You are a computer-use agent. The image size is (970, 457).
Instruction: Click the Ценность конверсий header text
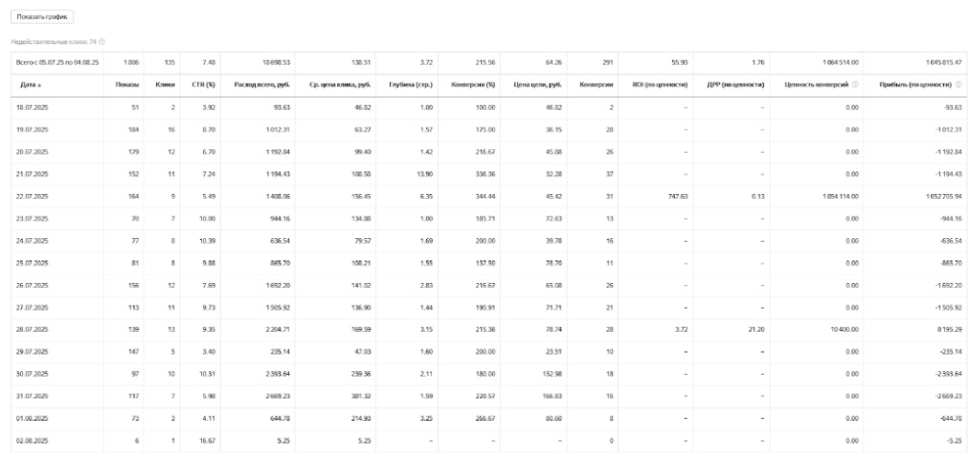pos(817,84)
